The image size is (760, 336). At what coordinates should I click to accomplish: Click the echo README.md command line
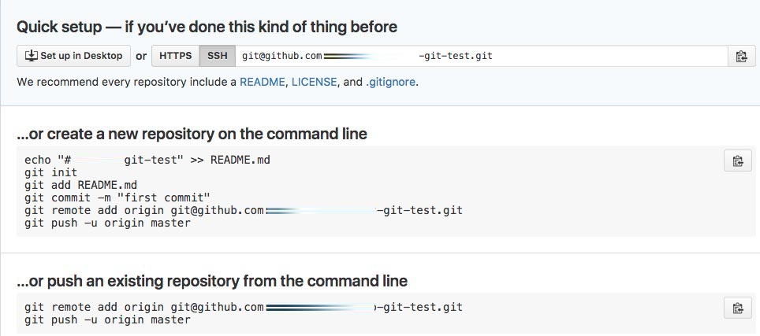point(147,160)
